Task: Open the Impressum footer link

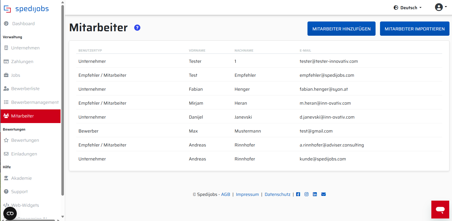Action: (x=247, y=194)
